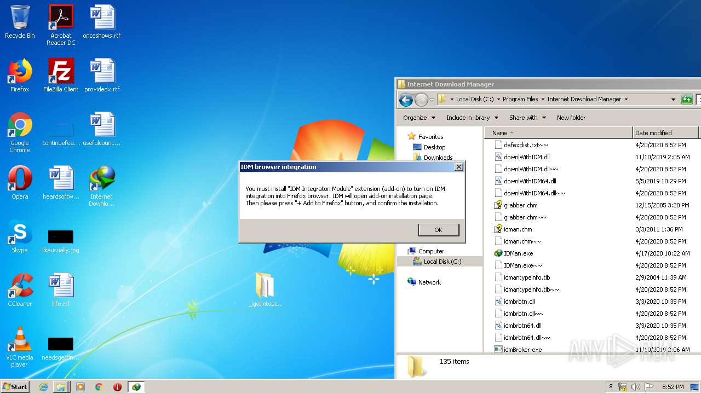Go back in Explorer window
The width and height of the screenshot is (701, 394).
tap(406, 100)
